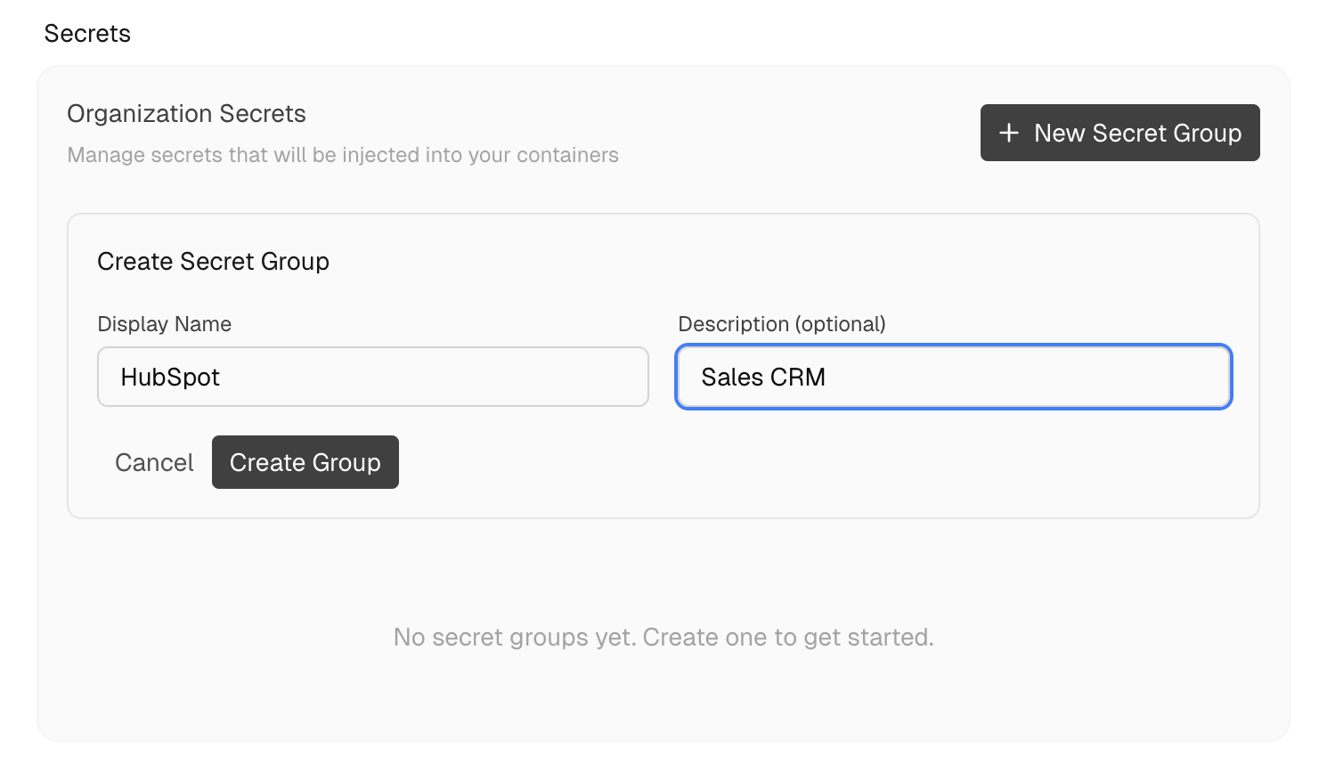Click the Description (optional) field label
This screenshot has height=780, width=1327.
[x=782, y=324]
